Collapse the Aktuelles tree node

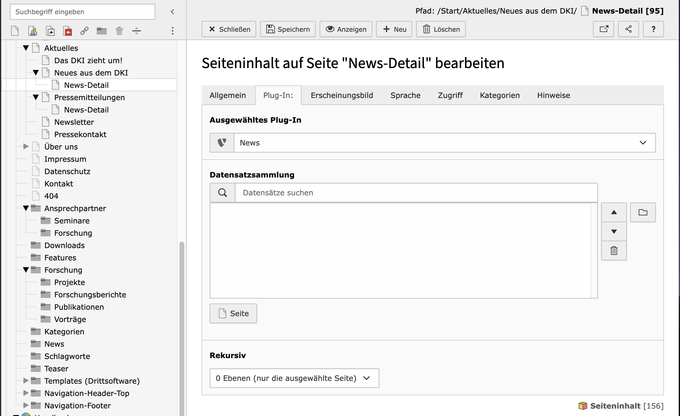point(26,48)
